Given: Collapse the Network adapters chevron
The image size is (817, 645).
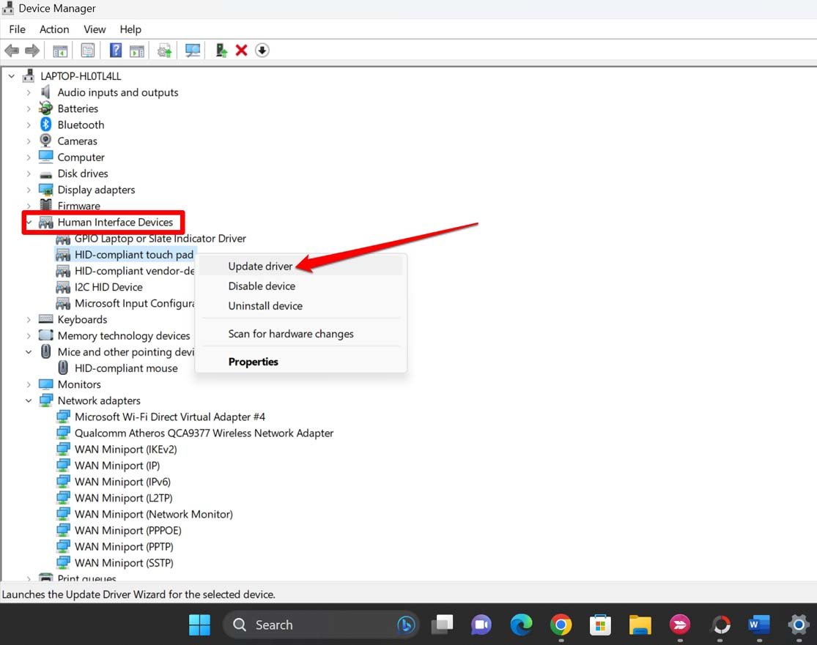Looking at the screenshot, I should click(29, 401).
